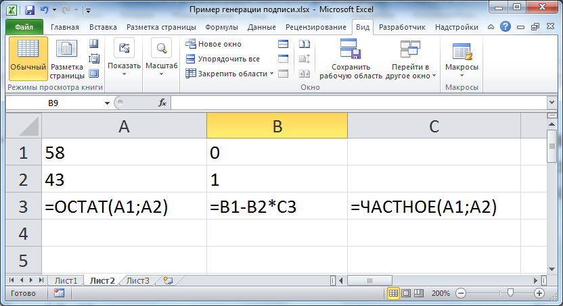Go to first sheet navigation arrow

(x=12, y=280)
